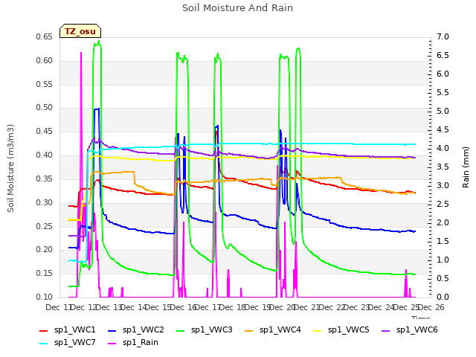476x357 pixels.
Task: Click the 0.50 left axis tick label
Action: tap(45, 107)
